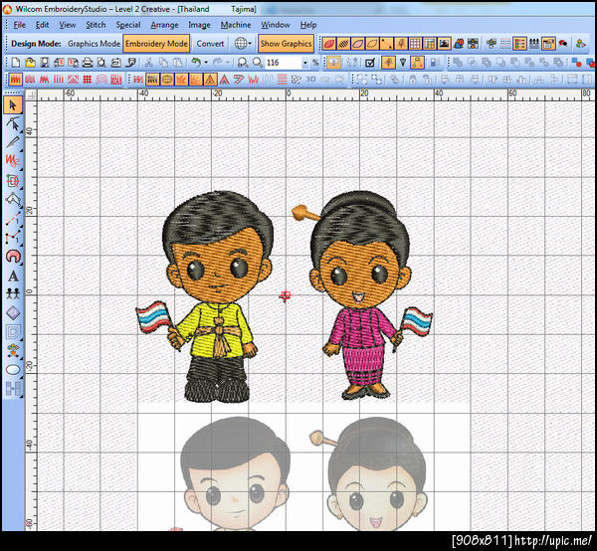
Task: Click the colored figures icon beside photo button
Action: (x=459, y=44)
